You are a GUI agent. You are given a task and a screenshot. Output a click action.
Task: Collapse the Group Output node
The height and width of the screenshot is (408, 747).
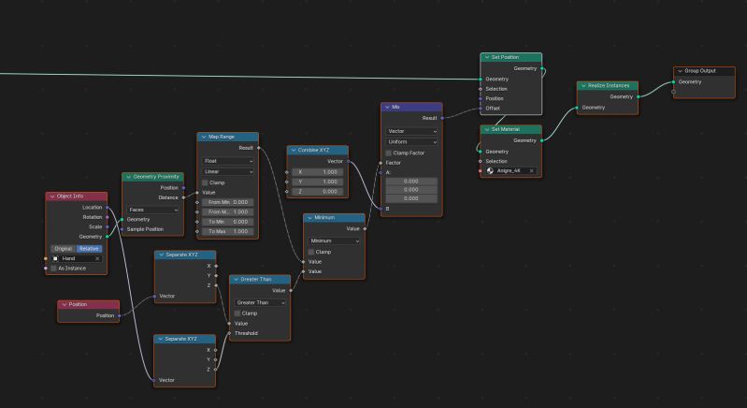click(x=681, y=71)
